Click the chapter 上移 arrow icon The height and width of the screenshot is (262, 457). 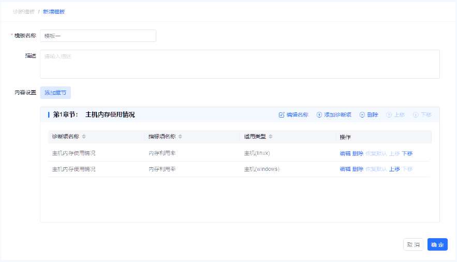tap(389, 115)
